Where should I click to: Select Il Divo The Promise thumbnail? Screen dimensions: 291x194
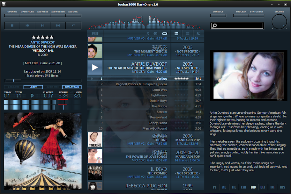[x=95, y=173]
